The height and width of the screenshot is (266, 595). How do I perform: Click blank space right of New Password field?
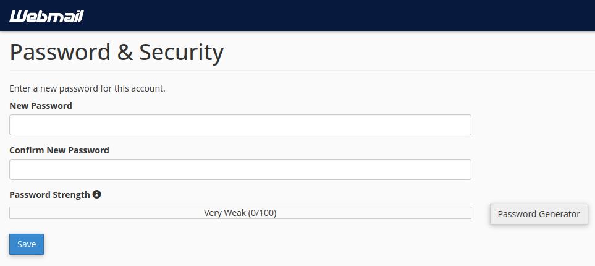point(531,125)
